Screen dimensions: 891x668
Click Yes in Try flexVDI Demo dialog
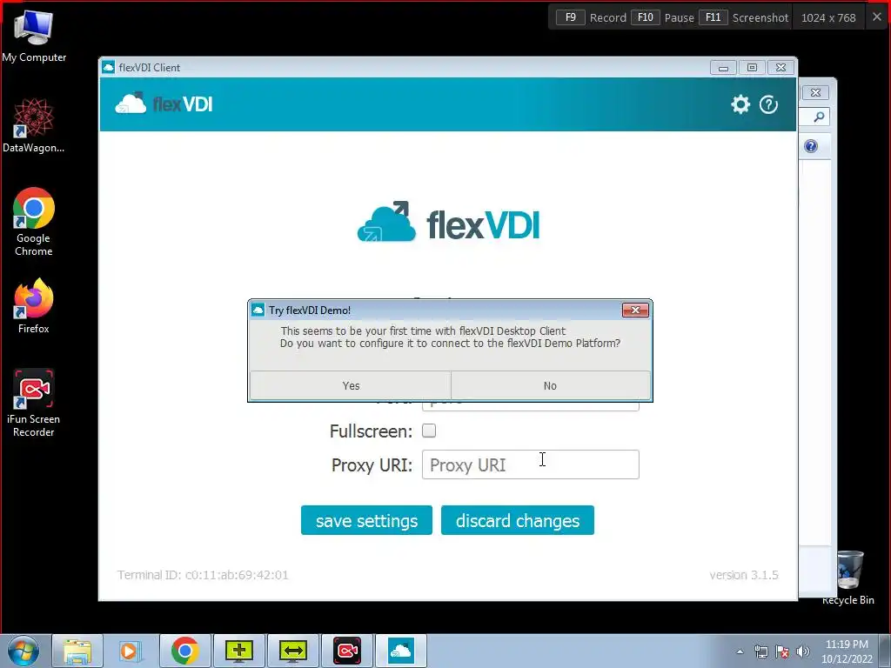[351, 385]
